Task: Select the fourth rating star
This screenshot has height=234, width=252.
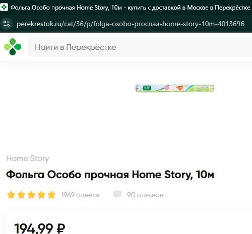Action: coord(41,195)
